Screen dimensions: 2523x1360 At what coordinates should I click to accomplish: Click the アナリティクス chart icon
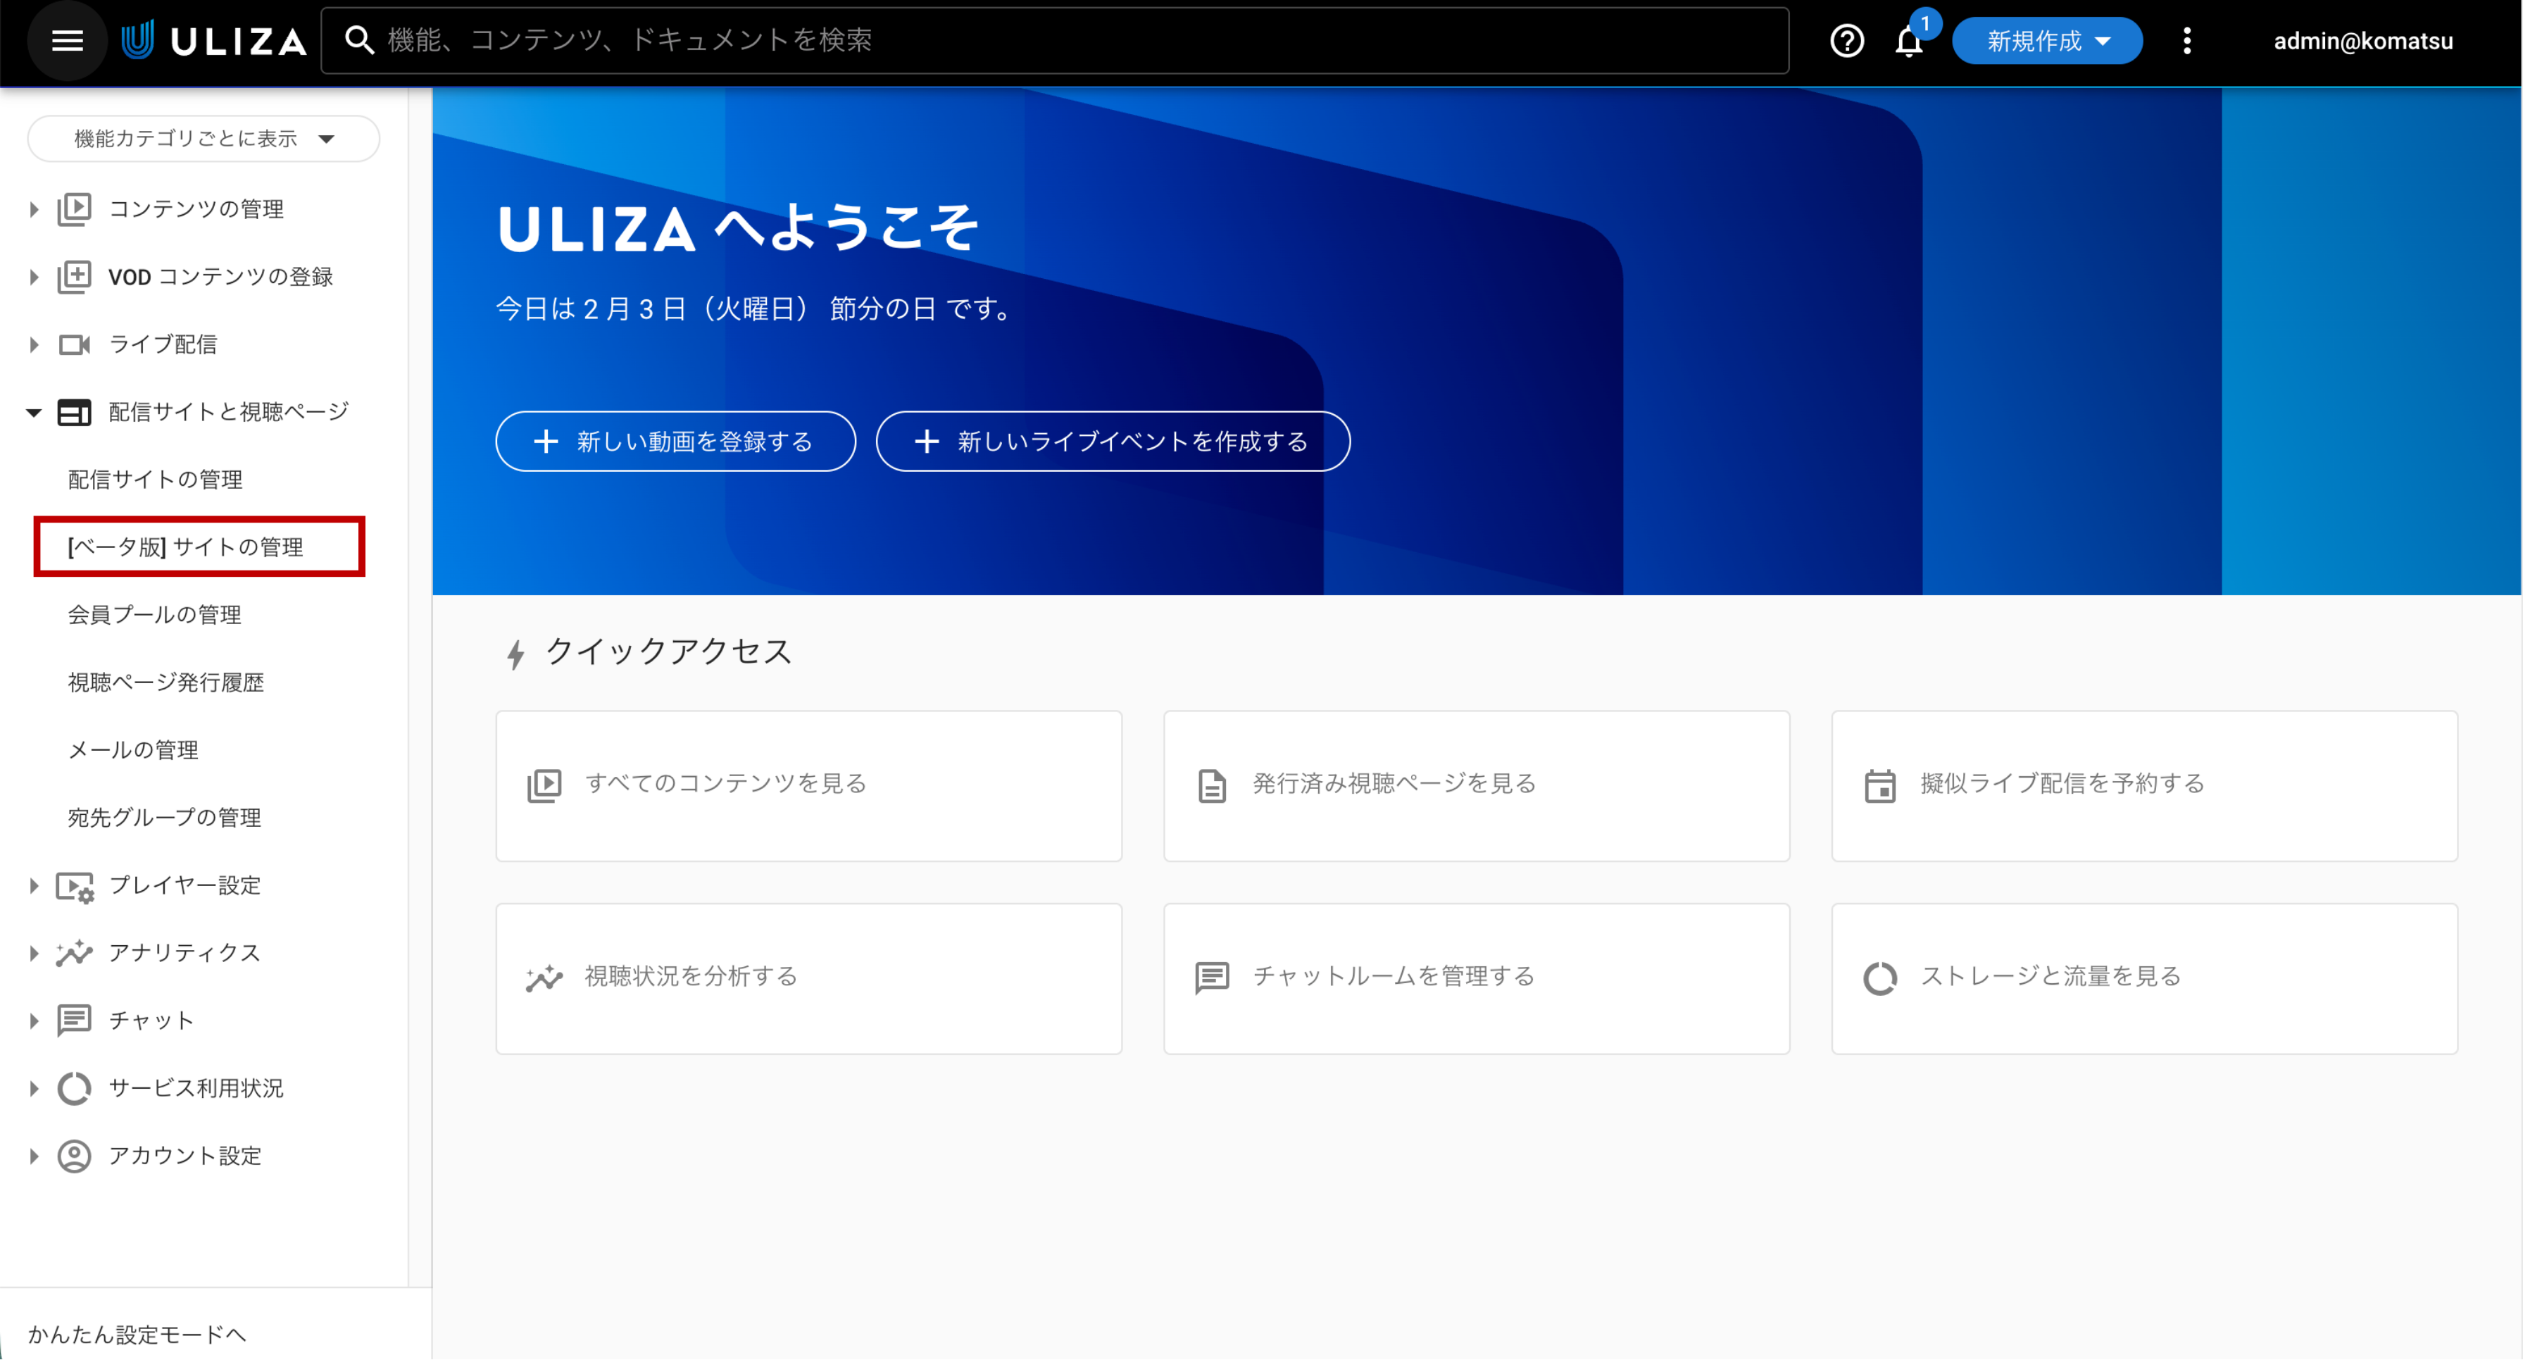[x=75, y=952]
